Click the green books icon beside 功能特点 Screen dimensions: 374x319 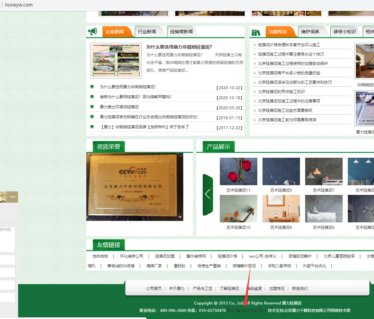[x=256, y=32]
